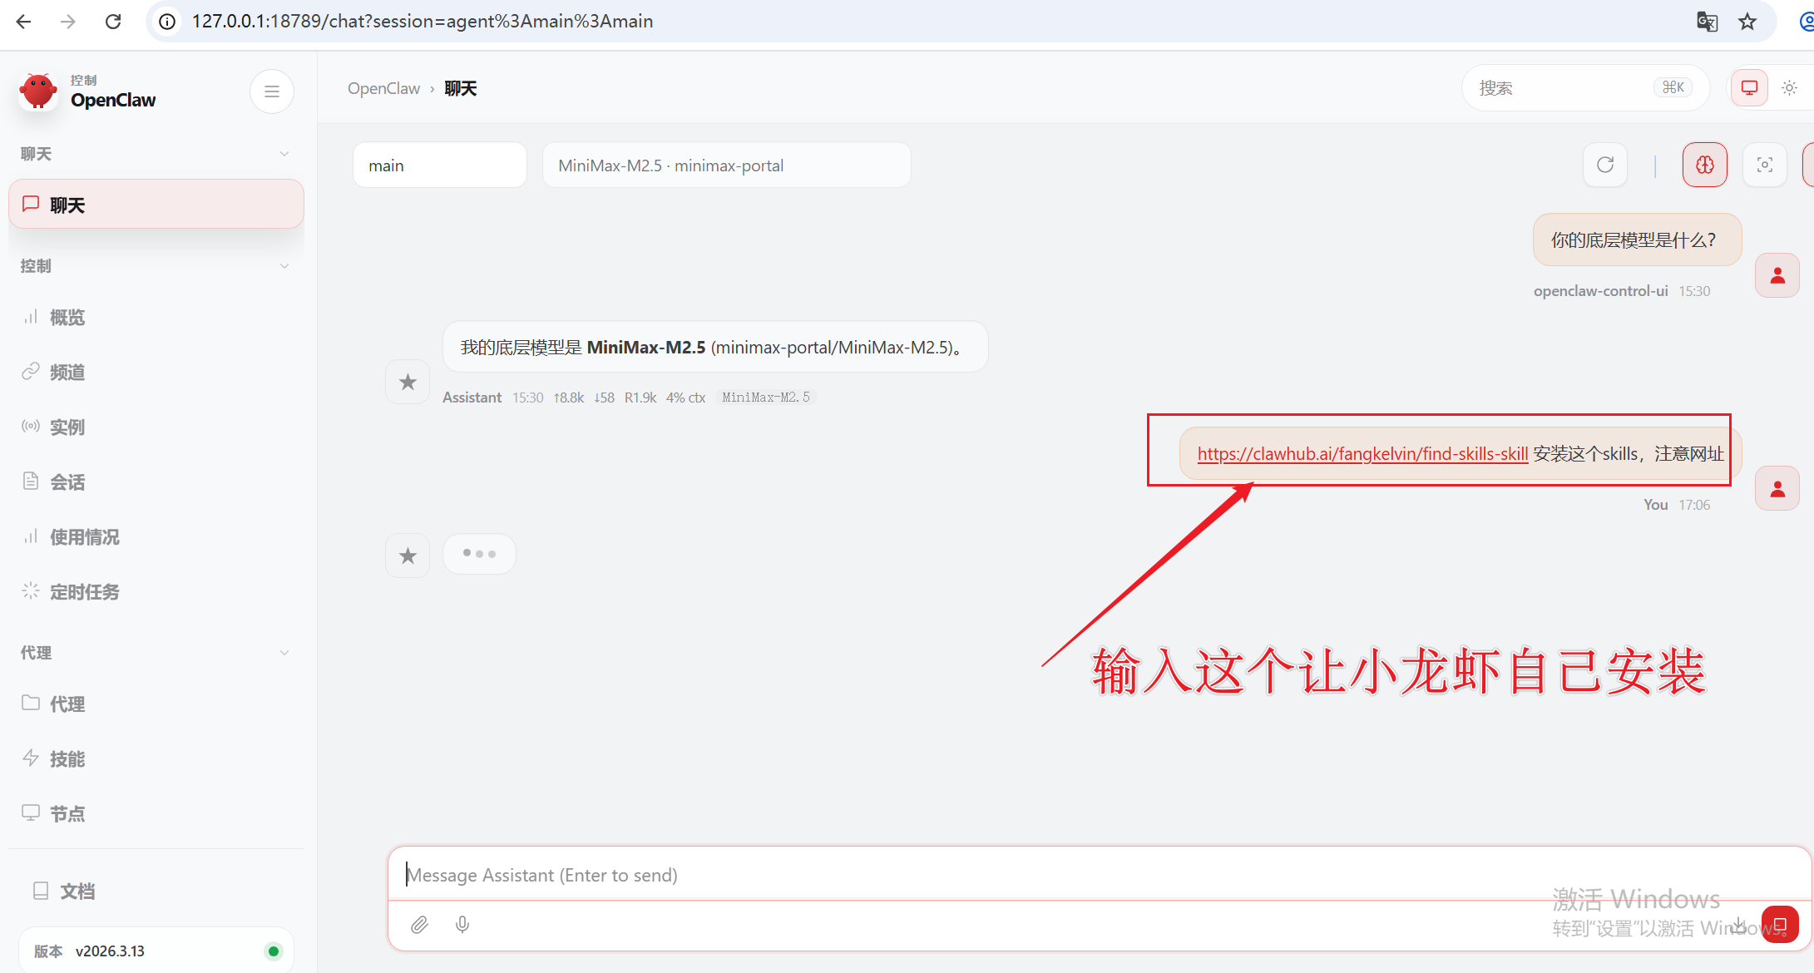The width and height of the screenshot is (1814, 973).
Task: Click the export download icon near send
Action: coord(1739,924)
